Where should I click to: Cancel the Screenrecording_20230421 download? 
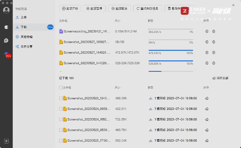pyautogui.click(x=214, y=31)
